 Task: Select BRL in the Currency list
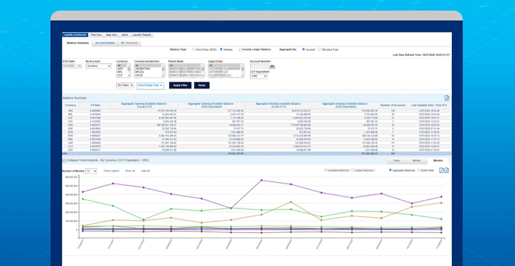tap(120, 72)
